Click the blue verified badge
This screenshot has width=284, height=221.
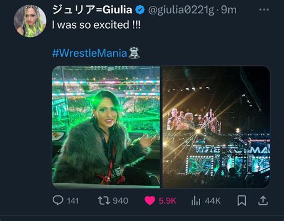tap(140, 10)
